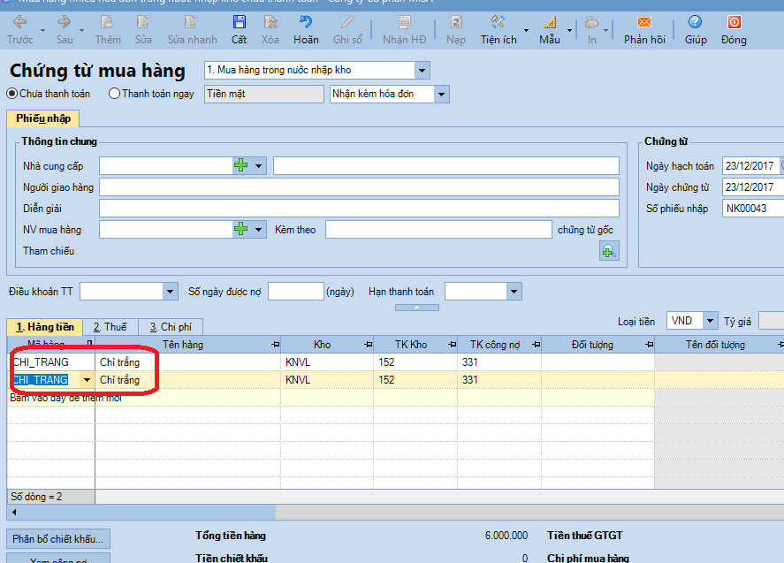Click 152 cell in second row
This screenshot has width=784, height=563.
[x=415, y=380]
